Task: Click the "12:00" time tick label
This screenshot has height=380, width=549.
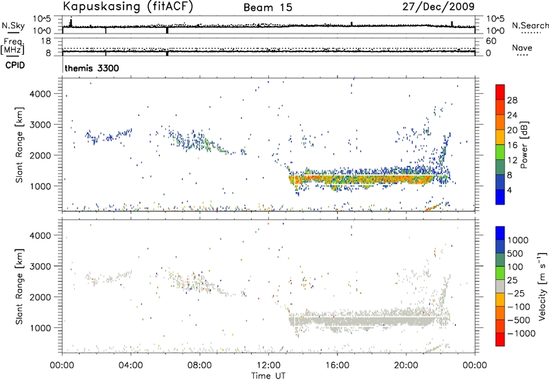Action: [x=268, y=366]
